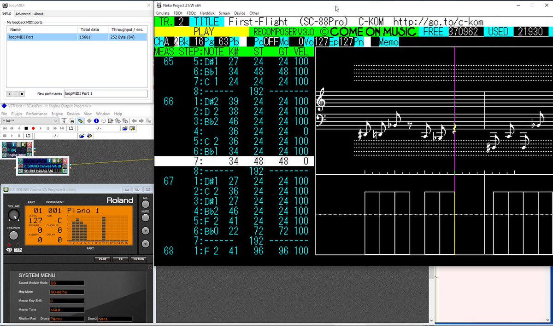Close the SOUND Canvas VA module with red X
553x326 pixels.
tap(65, 161)
